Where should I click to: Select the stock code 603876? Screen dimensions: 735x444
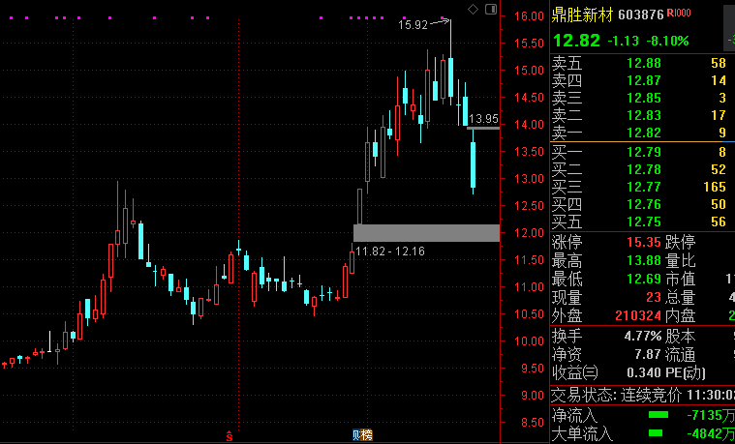click(641, 15)
